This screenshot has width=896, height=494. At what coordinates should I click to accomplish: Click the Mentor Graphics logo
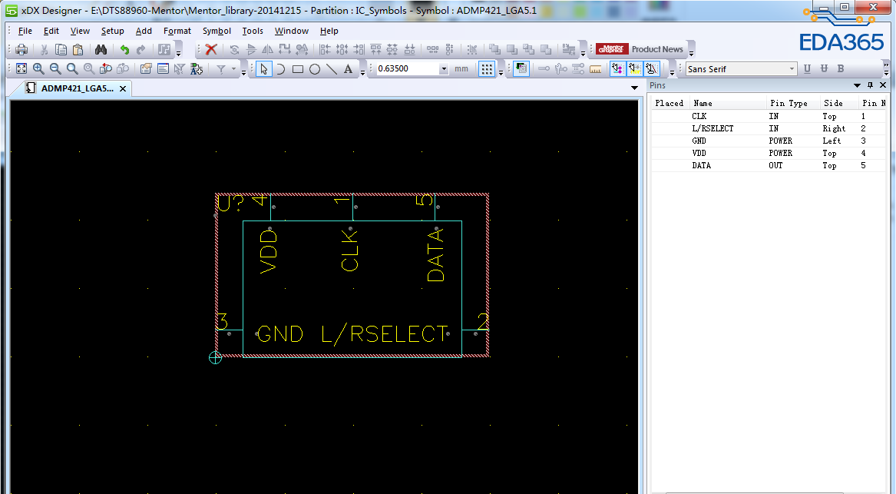point(612,49)
